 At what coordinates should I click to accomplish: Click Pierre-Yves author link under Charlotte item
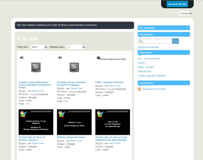76,88
